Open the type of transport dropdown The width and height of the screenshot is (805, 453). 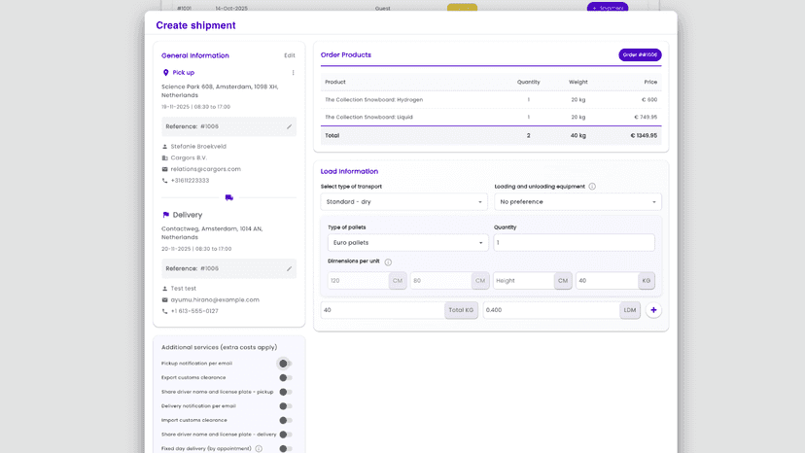coord(404,202)
